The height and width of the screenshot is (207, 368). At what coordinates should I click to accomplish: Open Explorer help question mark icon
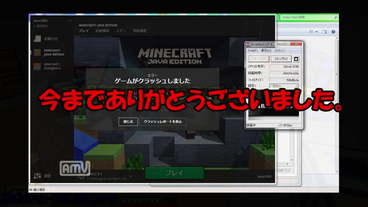pos(333,32)
